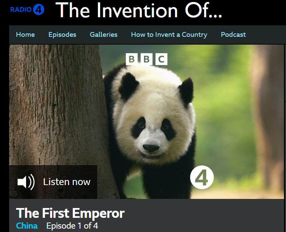Open The Invention Of... programme title
The width and height of the screenshot is (286, 232).
139,10
